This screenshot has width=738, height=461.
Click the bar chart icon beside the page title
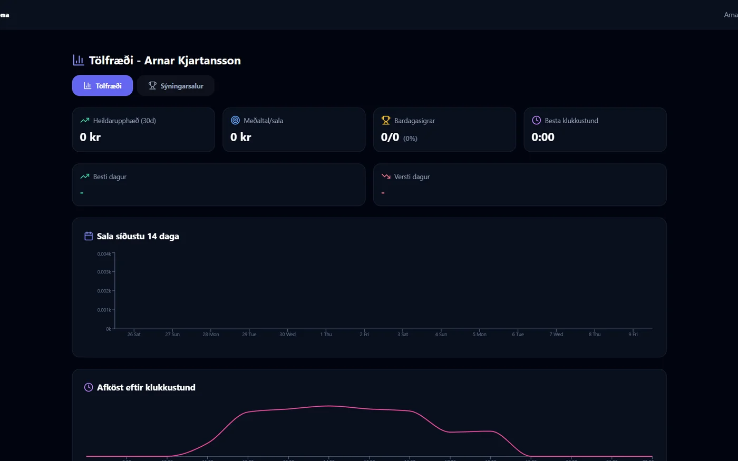click(79, 60)
